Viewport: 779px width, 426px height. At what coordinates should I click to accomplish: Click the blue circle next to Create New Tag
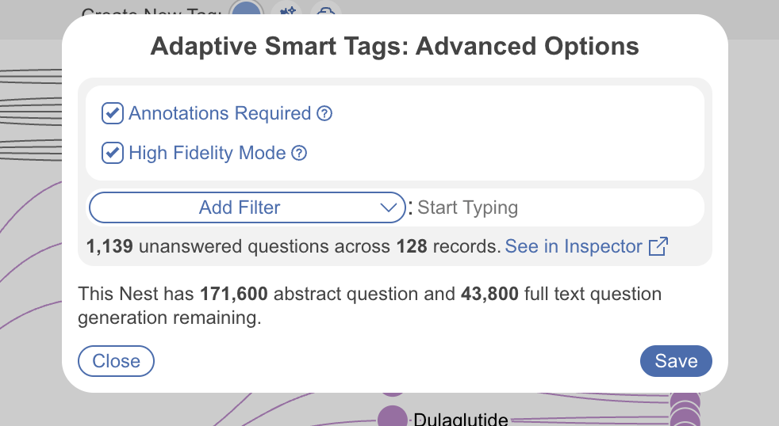coord(247,11)
